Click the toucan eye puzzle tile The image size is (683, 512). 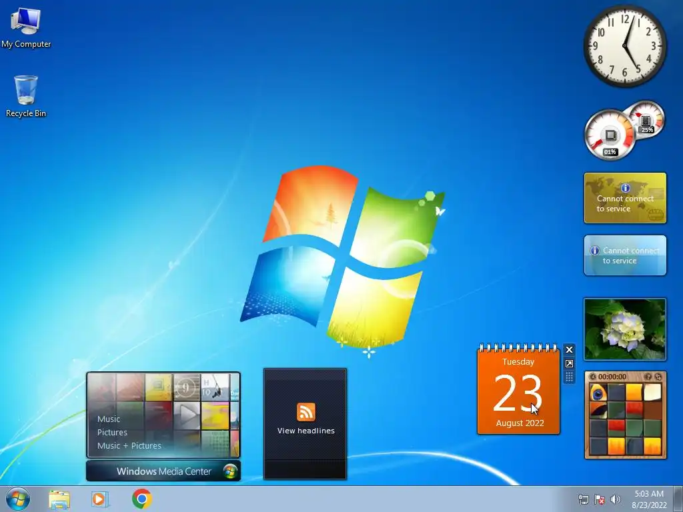598,393
